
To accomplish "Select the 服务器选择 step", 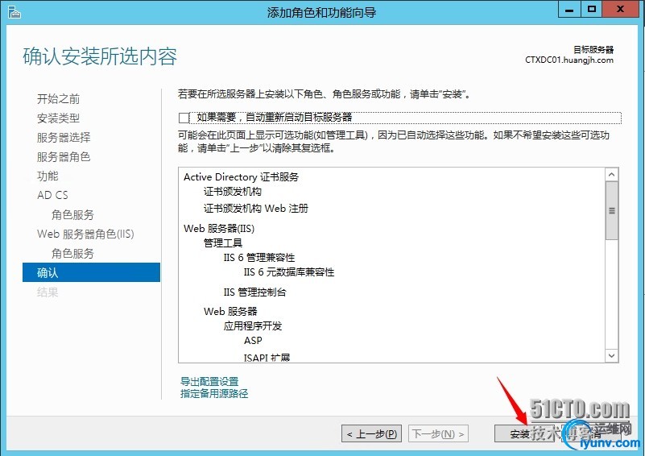I will 64,138.
